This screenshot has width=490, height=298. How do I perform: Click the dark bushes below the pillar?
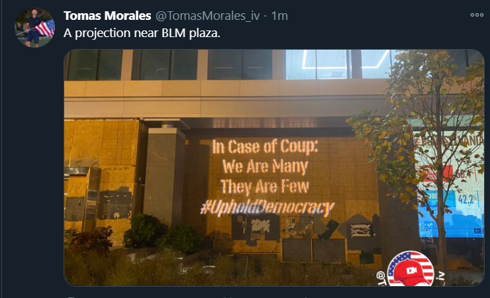pyautogui.click(x=162, y=232)
